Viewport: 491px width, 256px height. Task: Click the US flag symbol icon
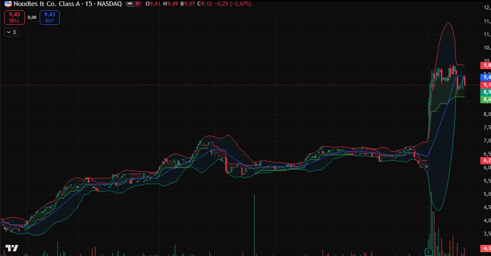click(x=8, y=4)
